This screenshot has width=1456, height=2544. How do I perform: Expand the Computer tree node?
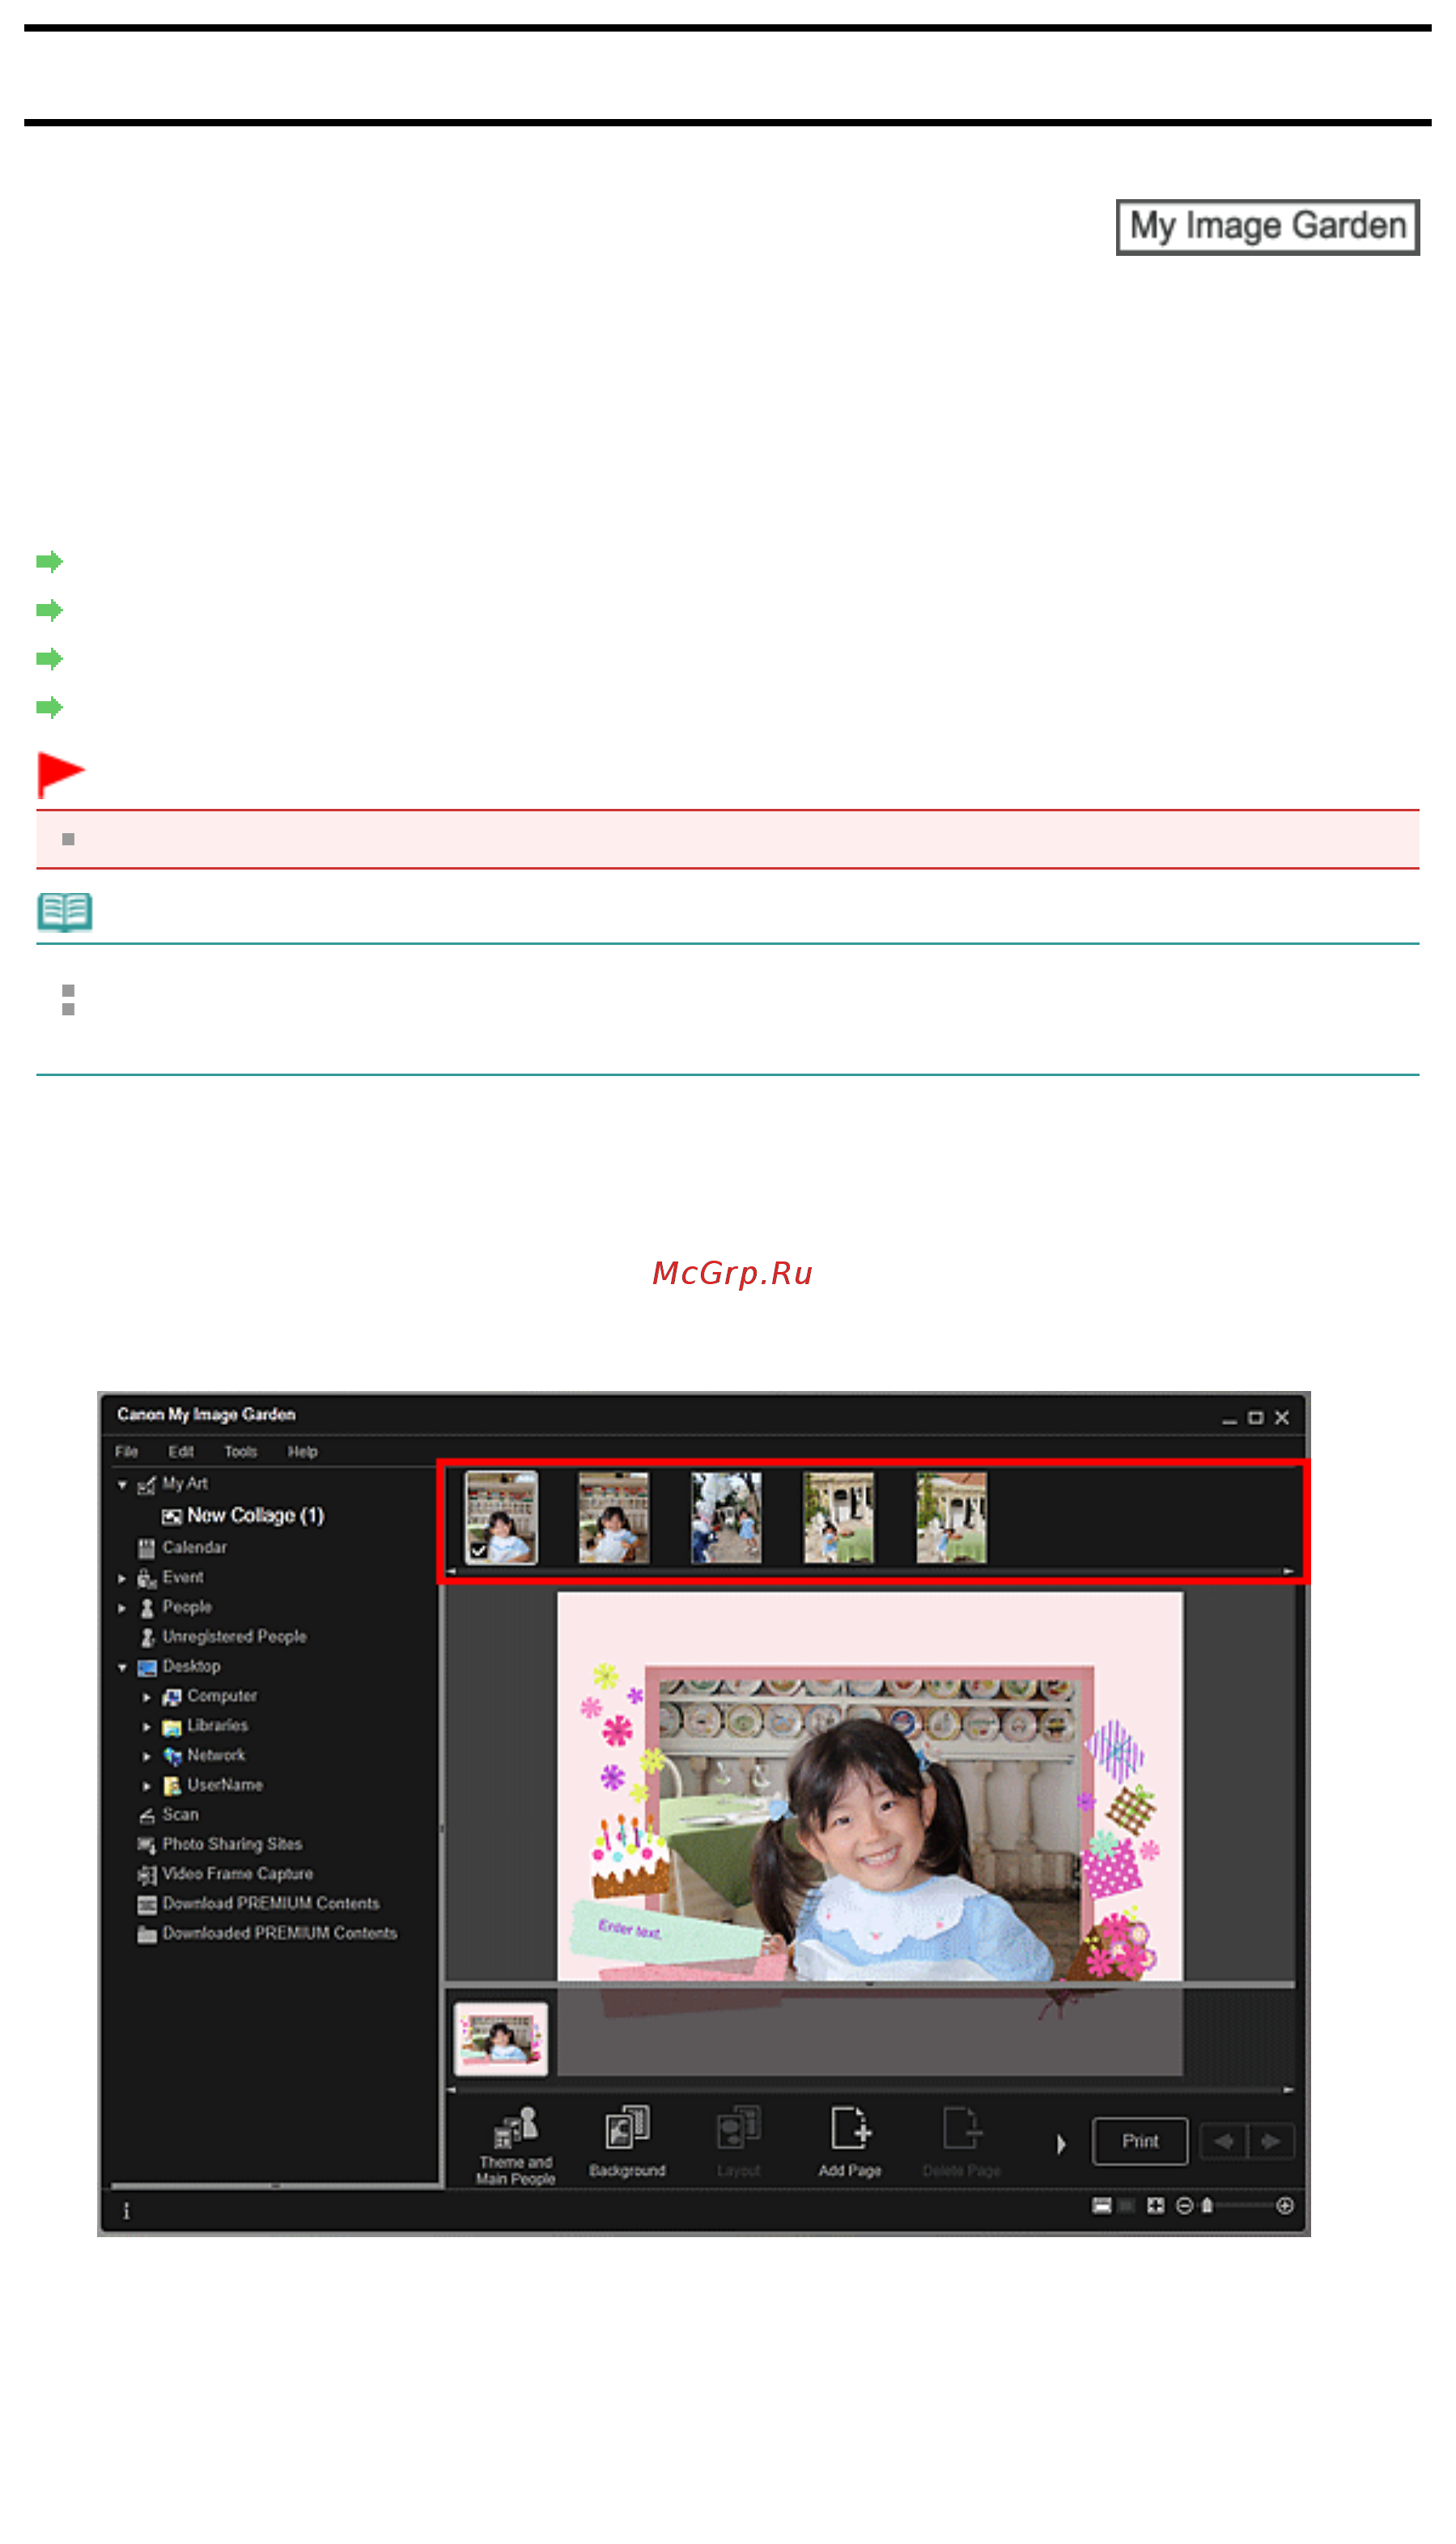tap(147, 1698)
